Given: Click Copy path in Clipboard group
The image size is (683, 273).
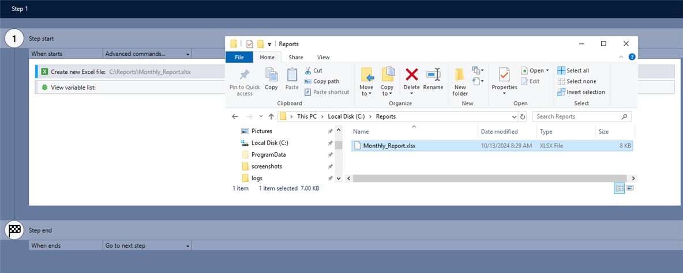Looking at the screenshot, I should pyautogui.click(x=325, y=81).
